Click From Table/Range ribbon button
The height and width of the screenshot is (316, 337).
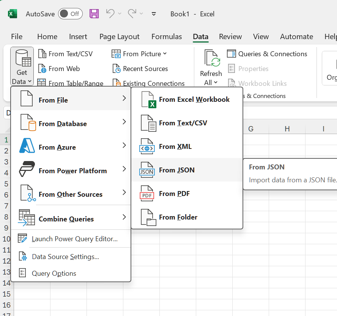70,83
